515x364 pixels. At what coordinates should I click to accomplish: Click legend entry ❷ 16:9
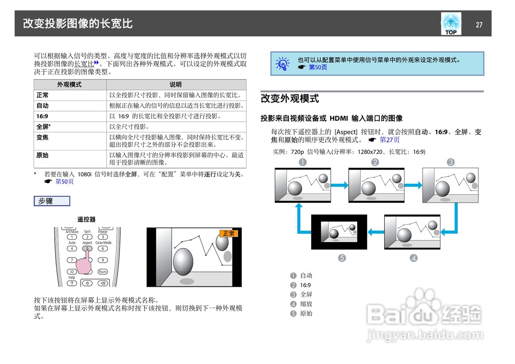pos(301,285)
